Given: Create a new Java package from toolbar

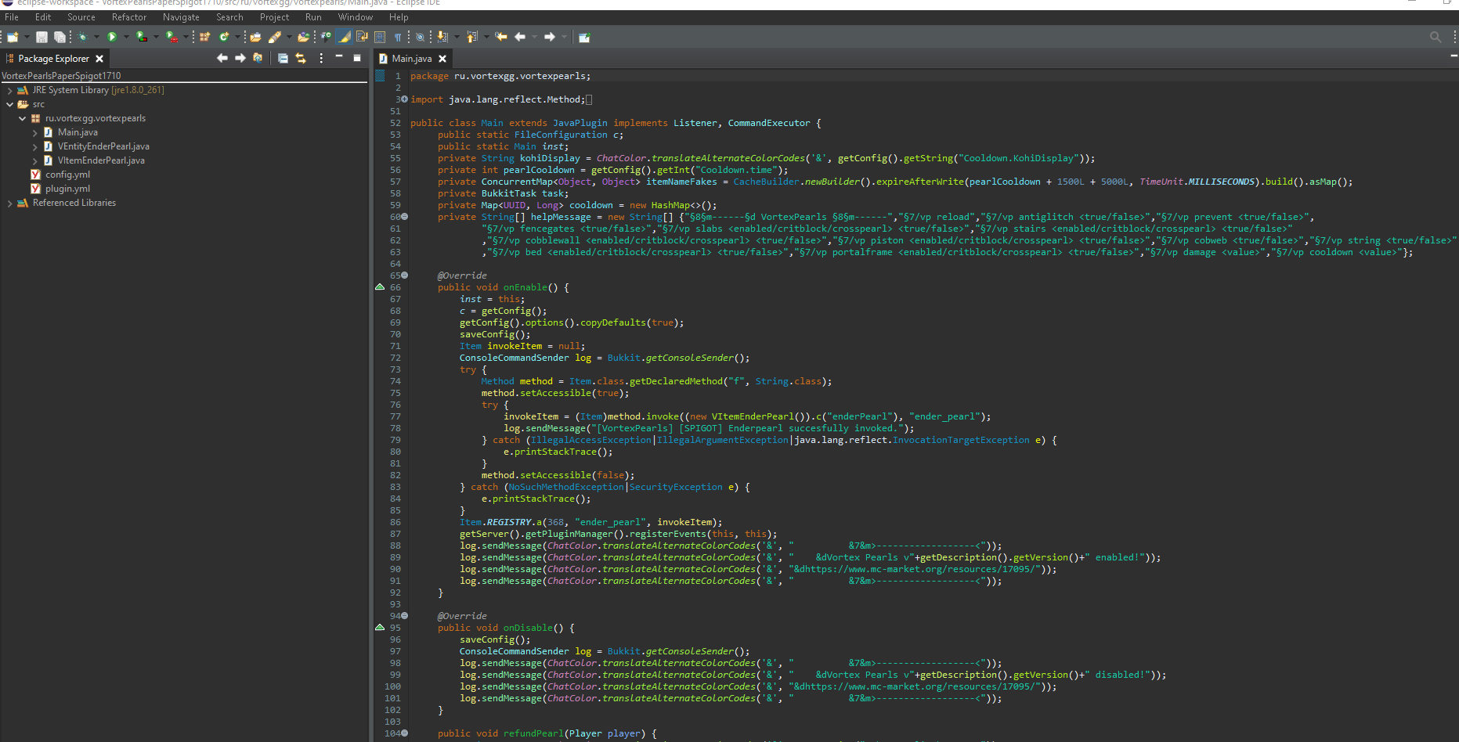Looking at the screenshot, I should [x=204, y=37].
